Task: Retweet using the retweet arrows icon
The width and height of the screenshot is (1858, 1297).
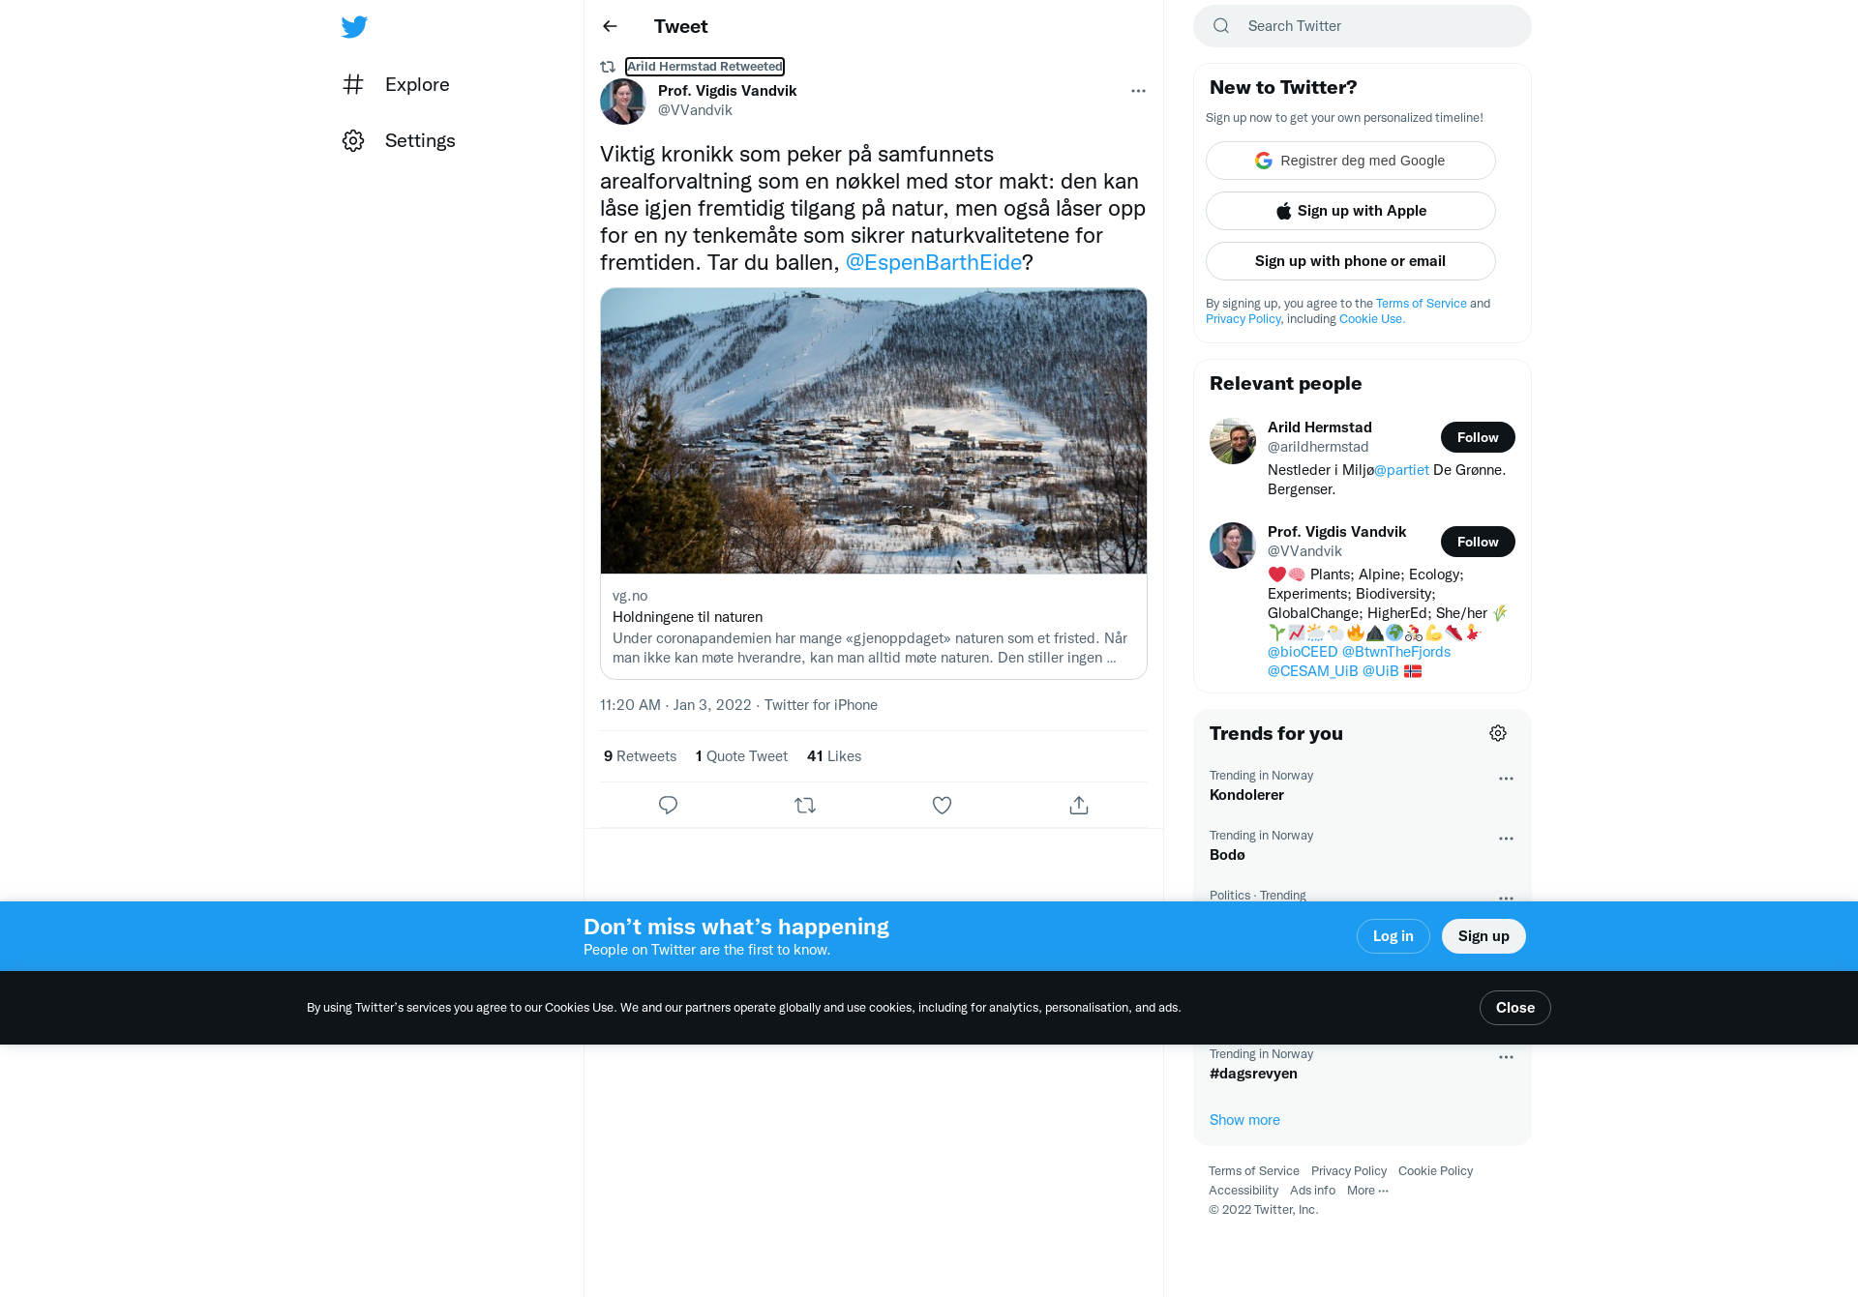Action: point(805,805)
